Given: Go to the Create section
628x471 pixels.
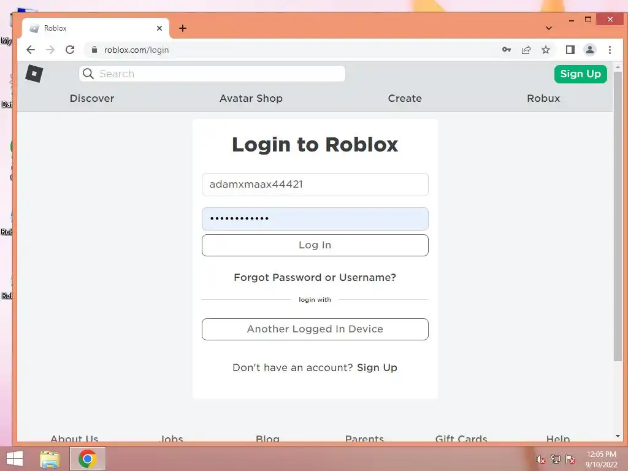Looking at the screenshot, I should (x=405, y=98).
